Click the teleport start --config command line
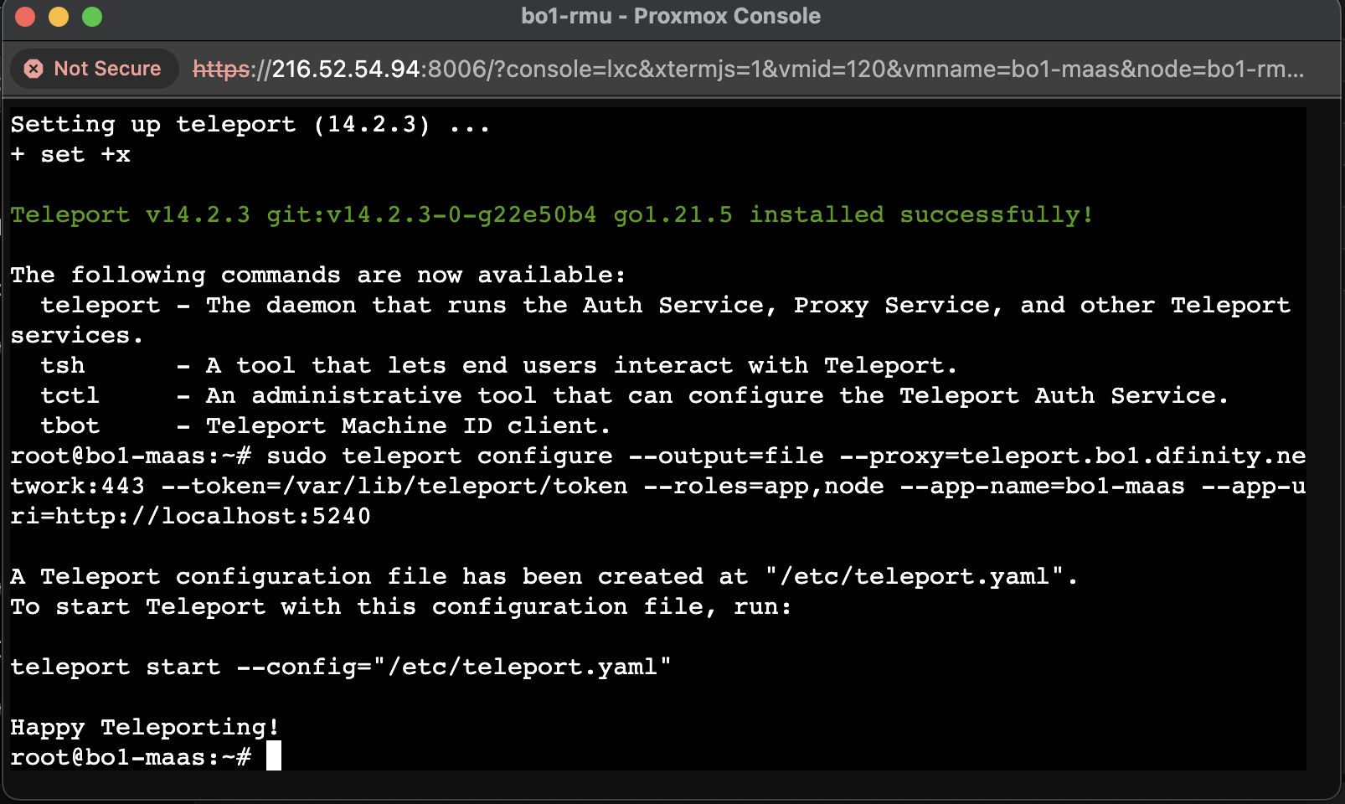The height and width of the screenshot is (804, 1345). [x=341, y=667]
